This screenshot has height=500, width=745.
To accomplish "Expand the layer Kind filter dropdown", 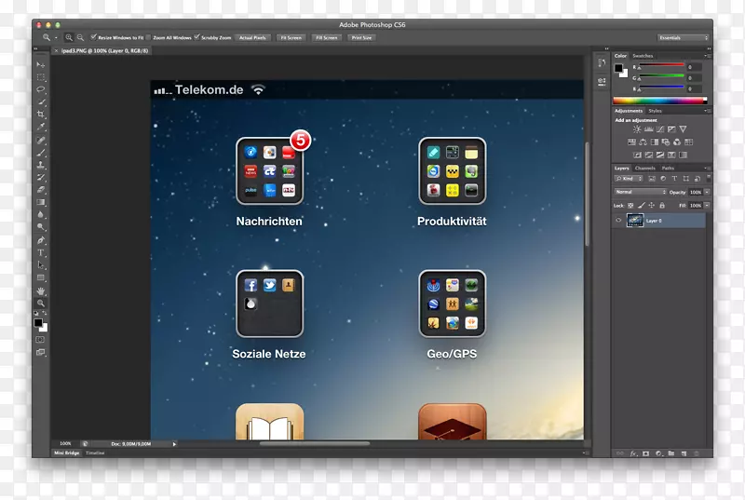I will point(630,178).
